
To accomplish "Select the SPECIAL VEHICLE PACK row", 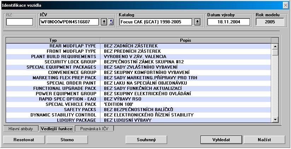I will (141, 104).
